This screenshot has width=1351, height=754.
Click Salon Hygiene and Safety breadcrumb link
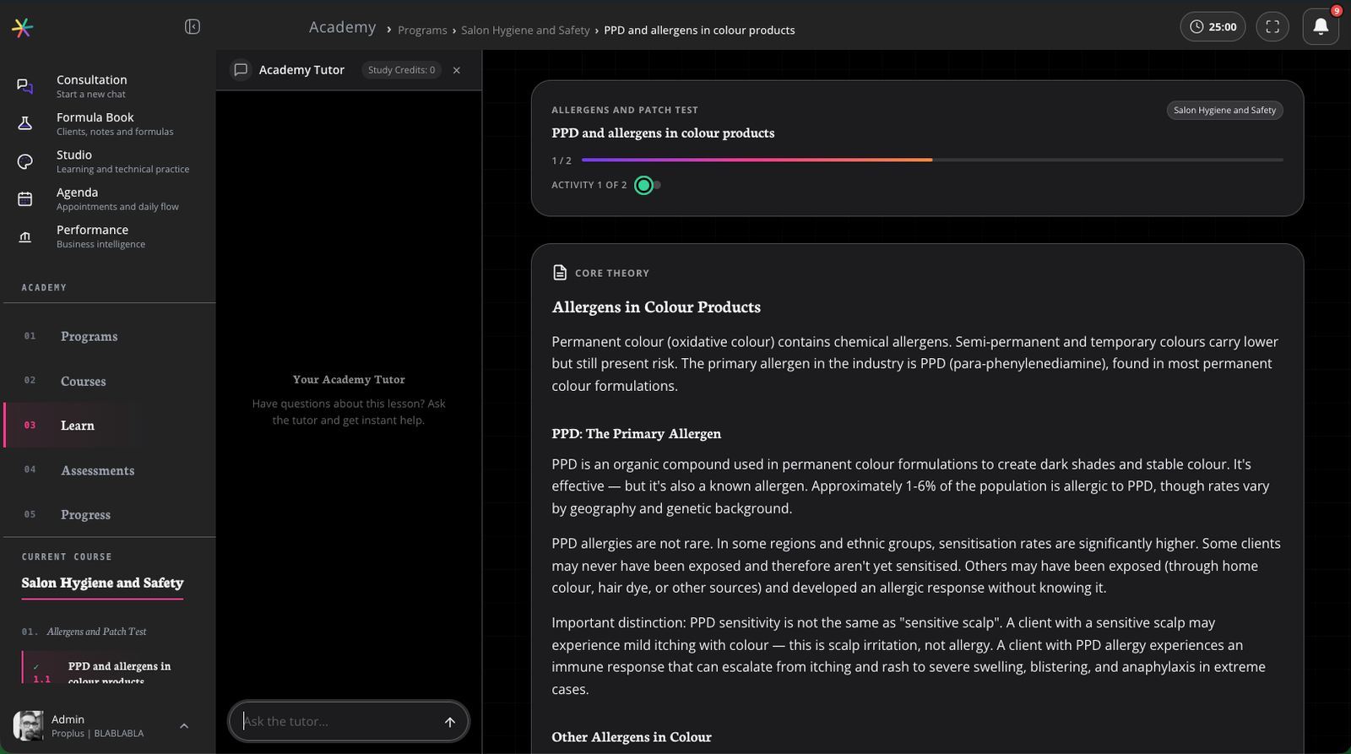pos(525,30)
